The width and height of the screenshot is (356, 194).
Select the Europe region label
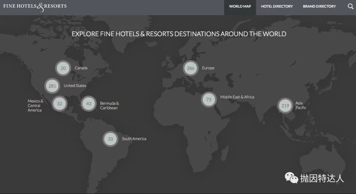pos(208,68)
